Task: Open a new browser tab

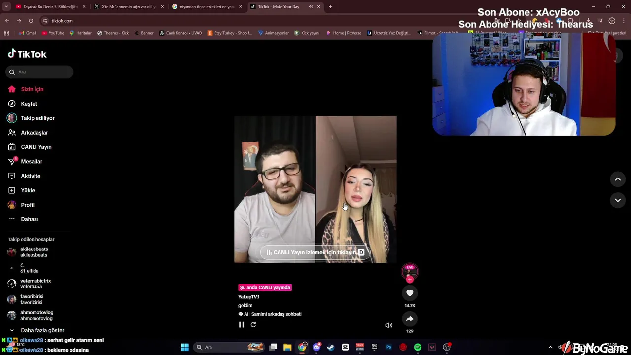Action: pos(330,7)
